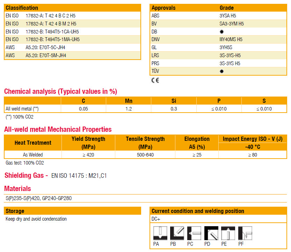Click the PE welding position icon

pyautogui.click(x=228, y=233)
